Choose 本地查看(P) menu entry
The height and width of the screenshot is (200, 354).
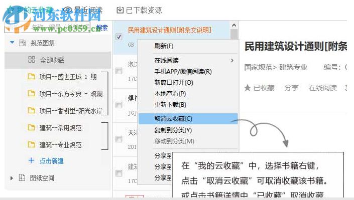point(170,94)
